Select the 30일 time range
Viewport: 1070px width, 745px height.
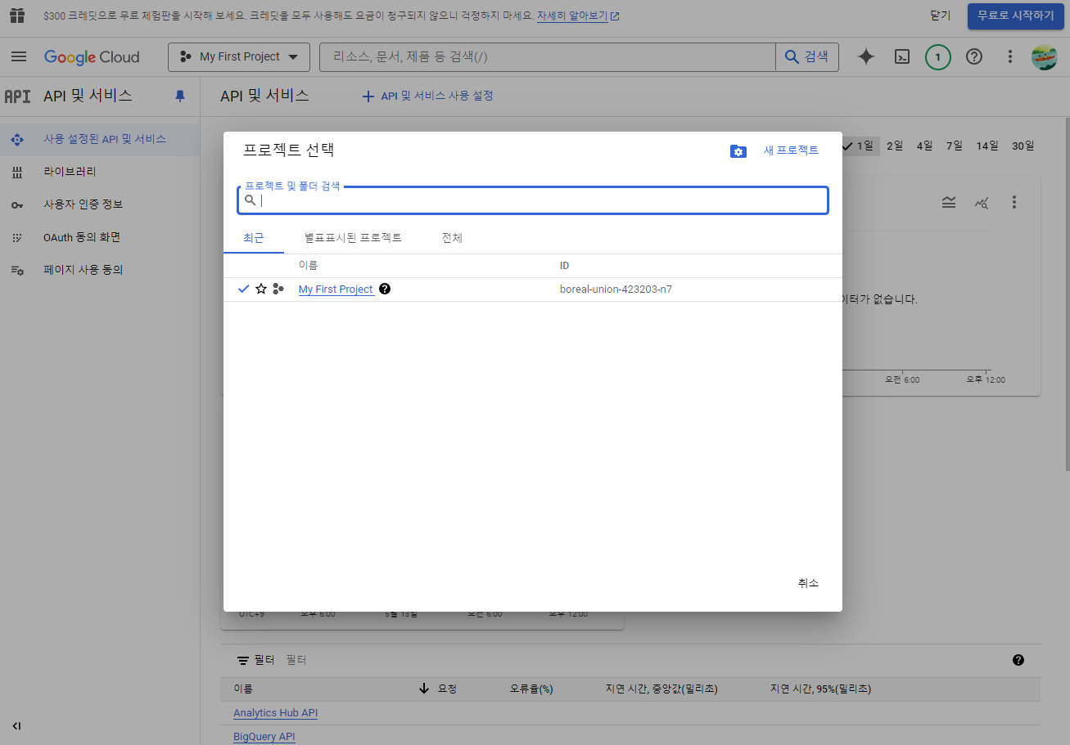(x=1023, y=146)
